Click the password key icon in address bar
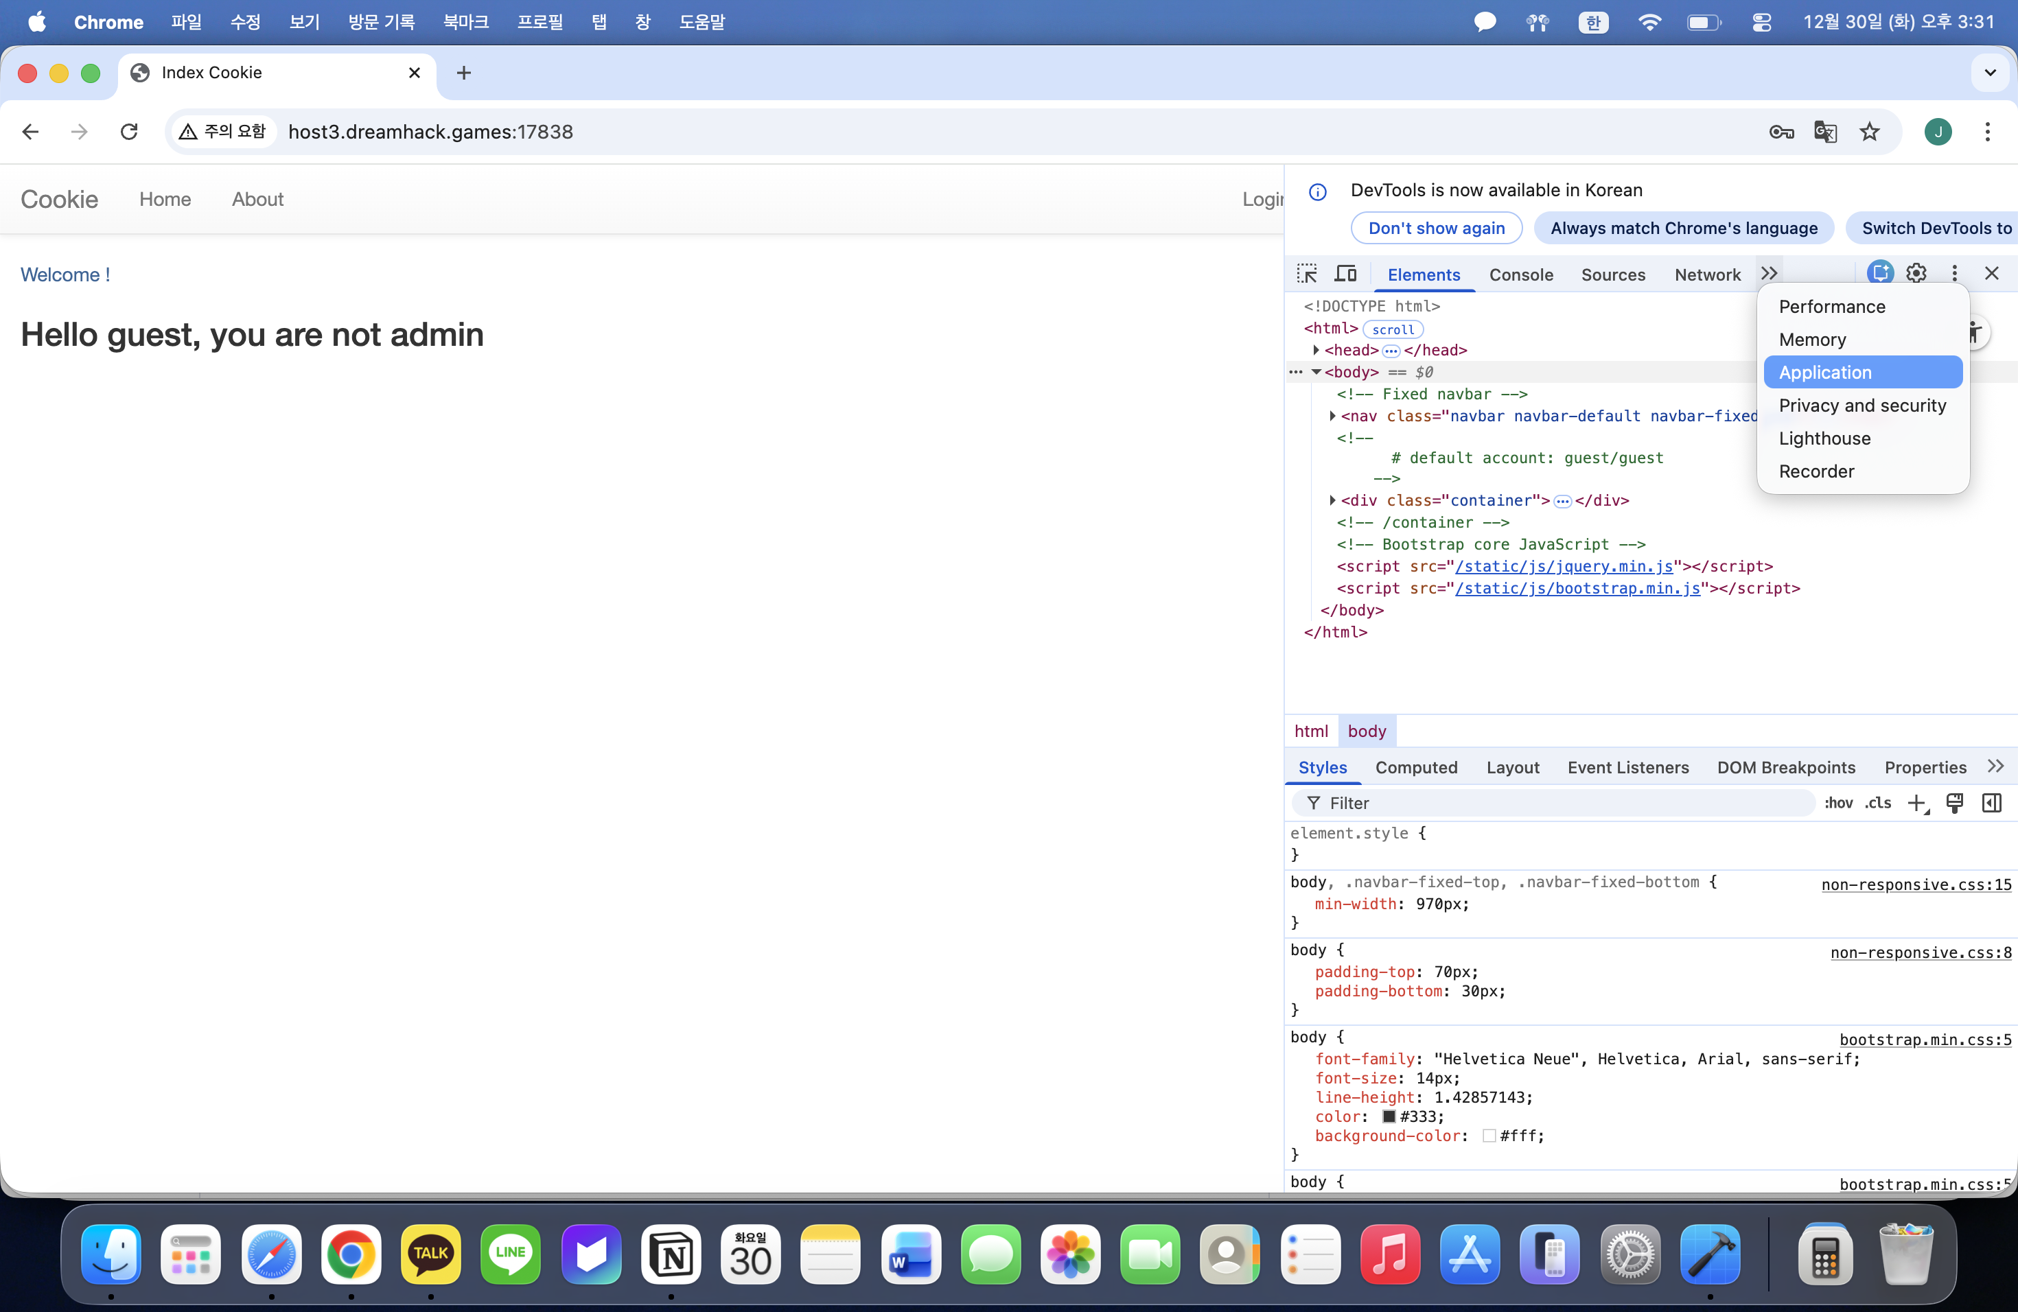The image size is (2018, 1312). point(1781,131)
